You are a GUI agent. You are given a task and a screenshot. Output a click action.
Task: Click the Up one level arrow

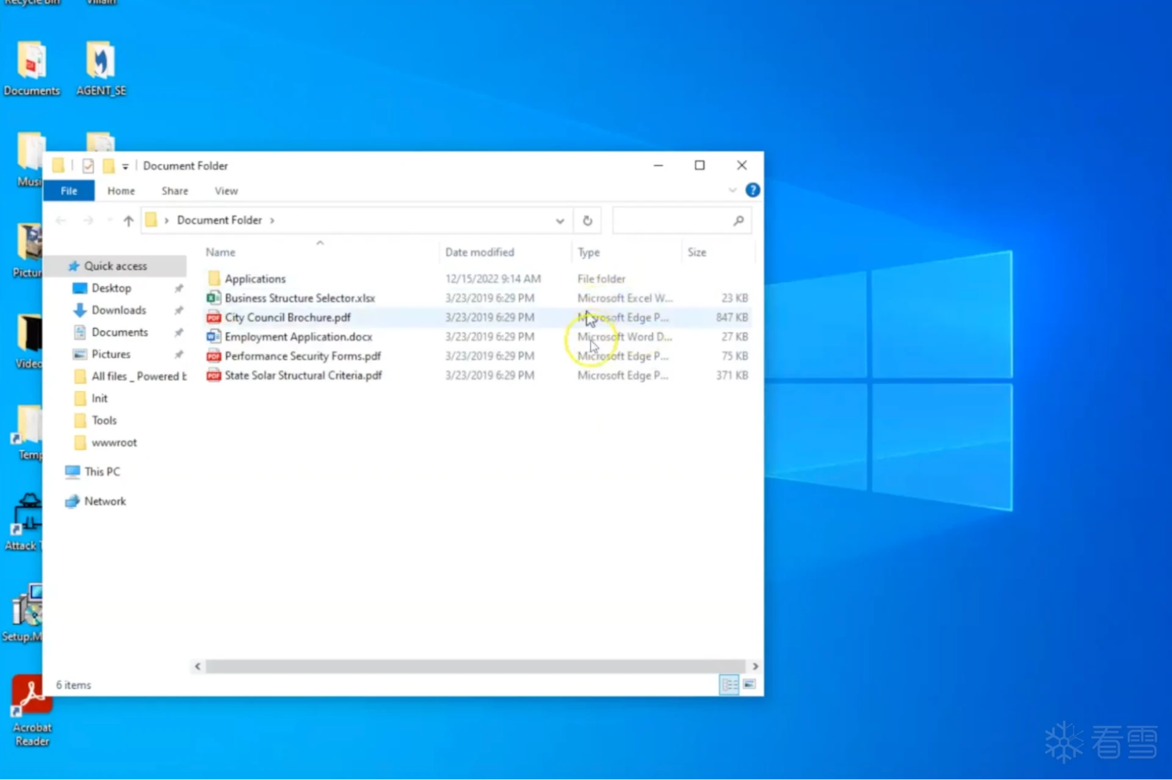[128, 221]
